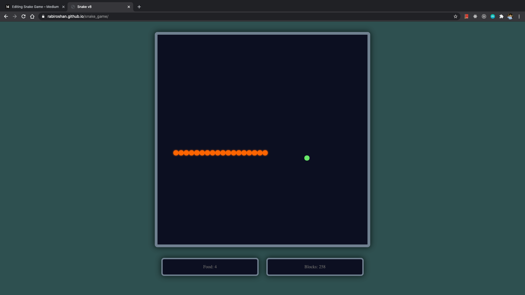Click the home button in the toolbar

point(32,16)
